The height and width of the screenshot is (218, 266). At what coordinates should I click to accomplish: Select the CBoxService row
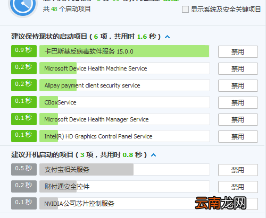pyautogui.click(x=124, y=102)
